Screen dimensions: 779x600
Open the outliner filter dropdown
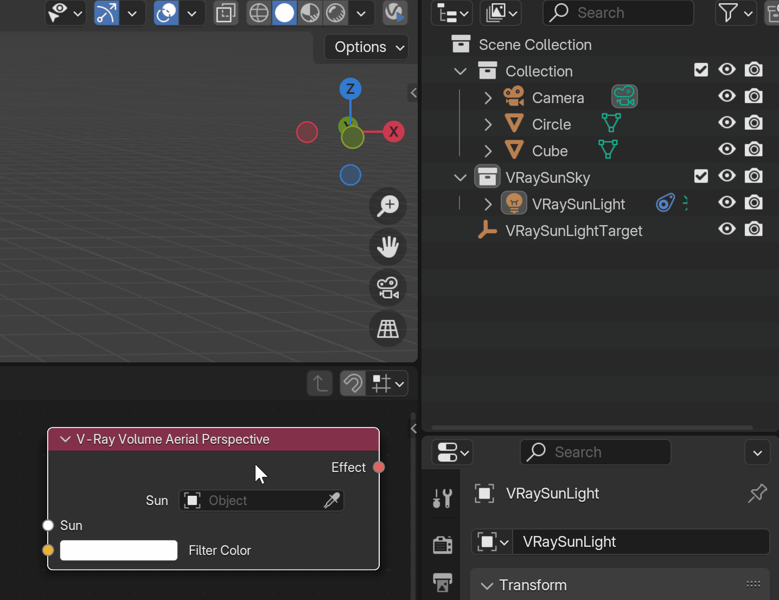click(x=736, y=12)
